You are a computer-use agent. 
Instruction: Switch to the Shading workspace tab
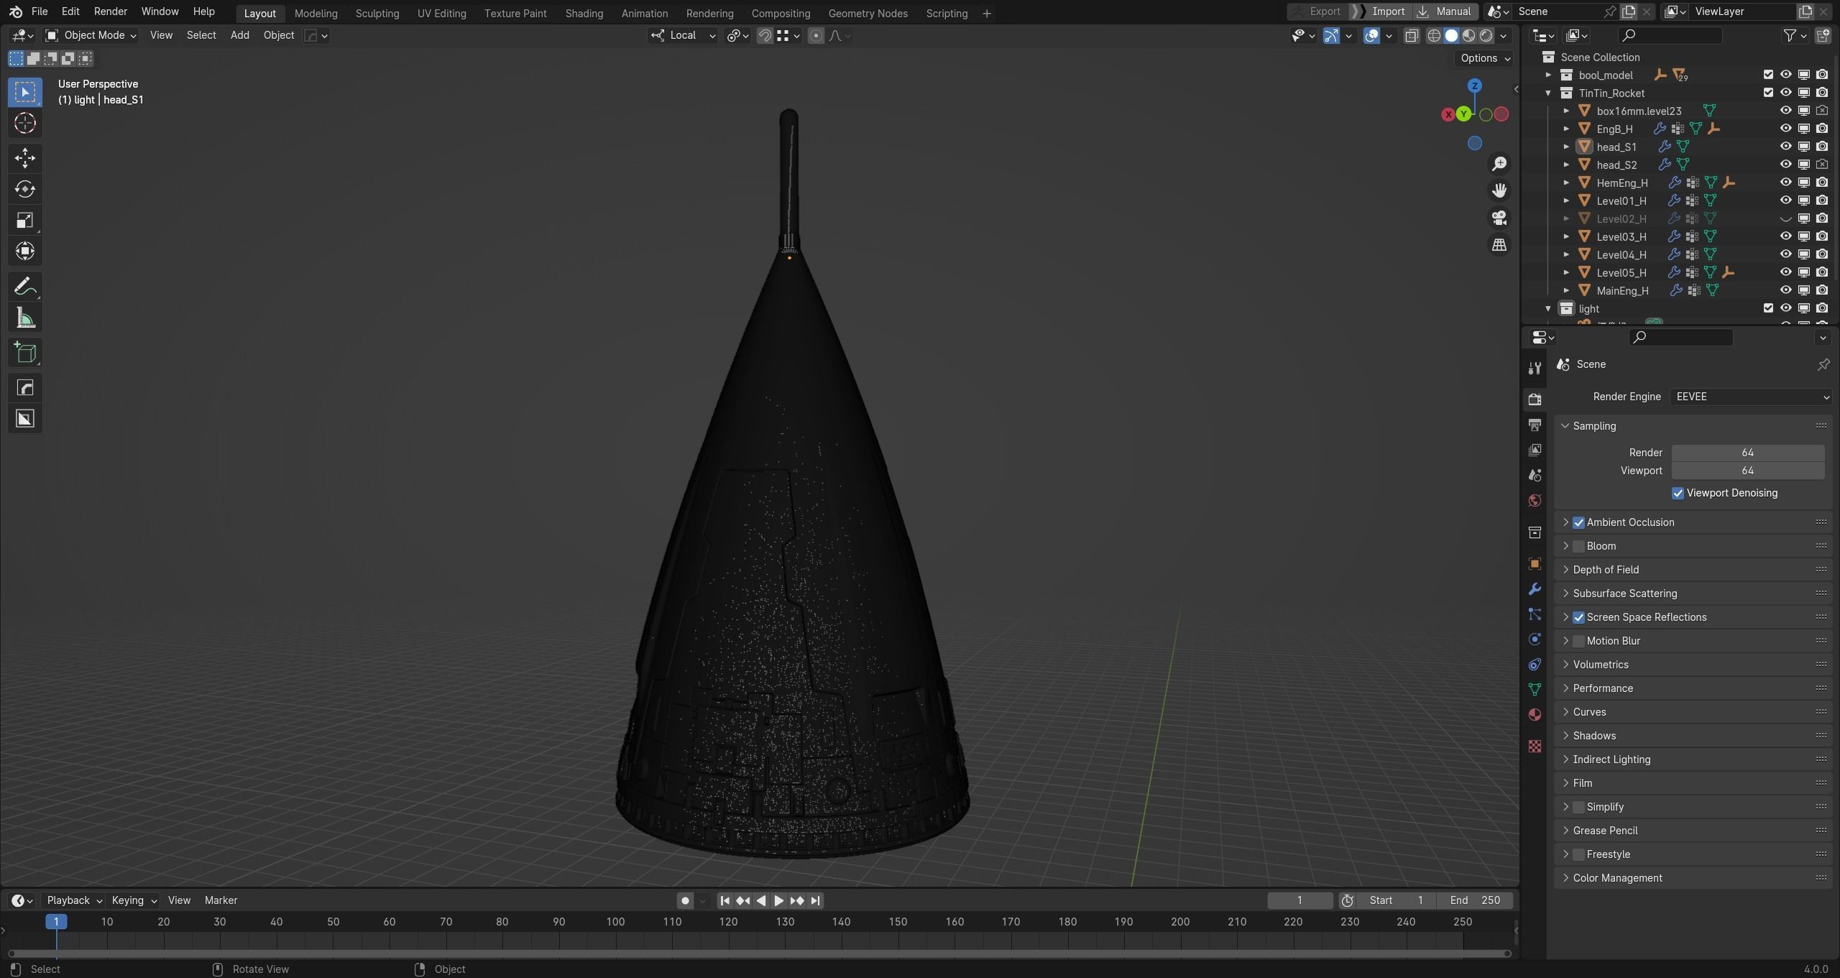tap(584, 13)
